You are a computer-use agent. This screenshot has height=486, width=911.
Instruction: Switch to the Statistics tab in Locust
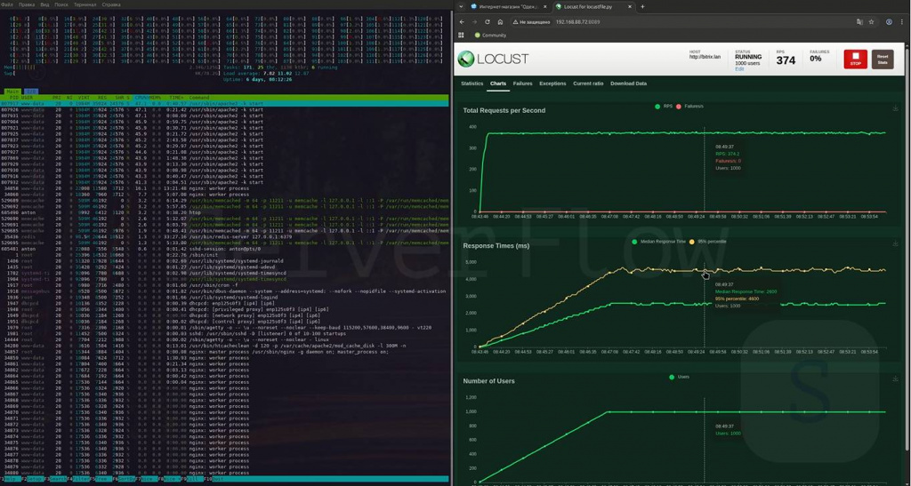[472, 84]
